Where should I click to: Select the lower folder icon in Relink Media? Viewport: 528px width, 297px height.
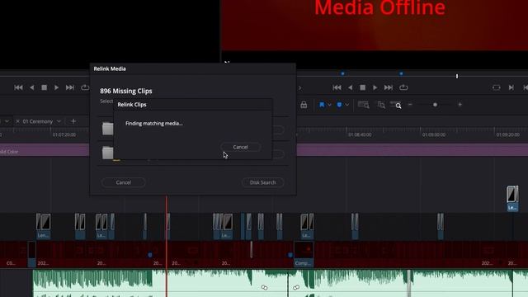click(x=108, y=153)
